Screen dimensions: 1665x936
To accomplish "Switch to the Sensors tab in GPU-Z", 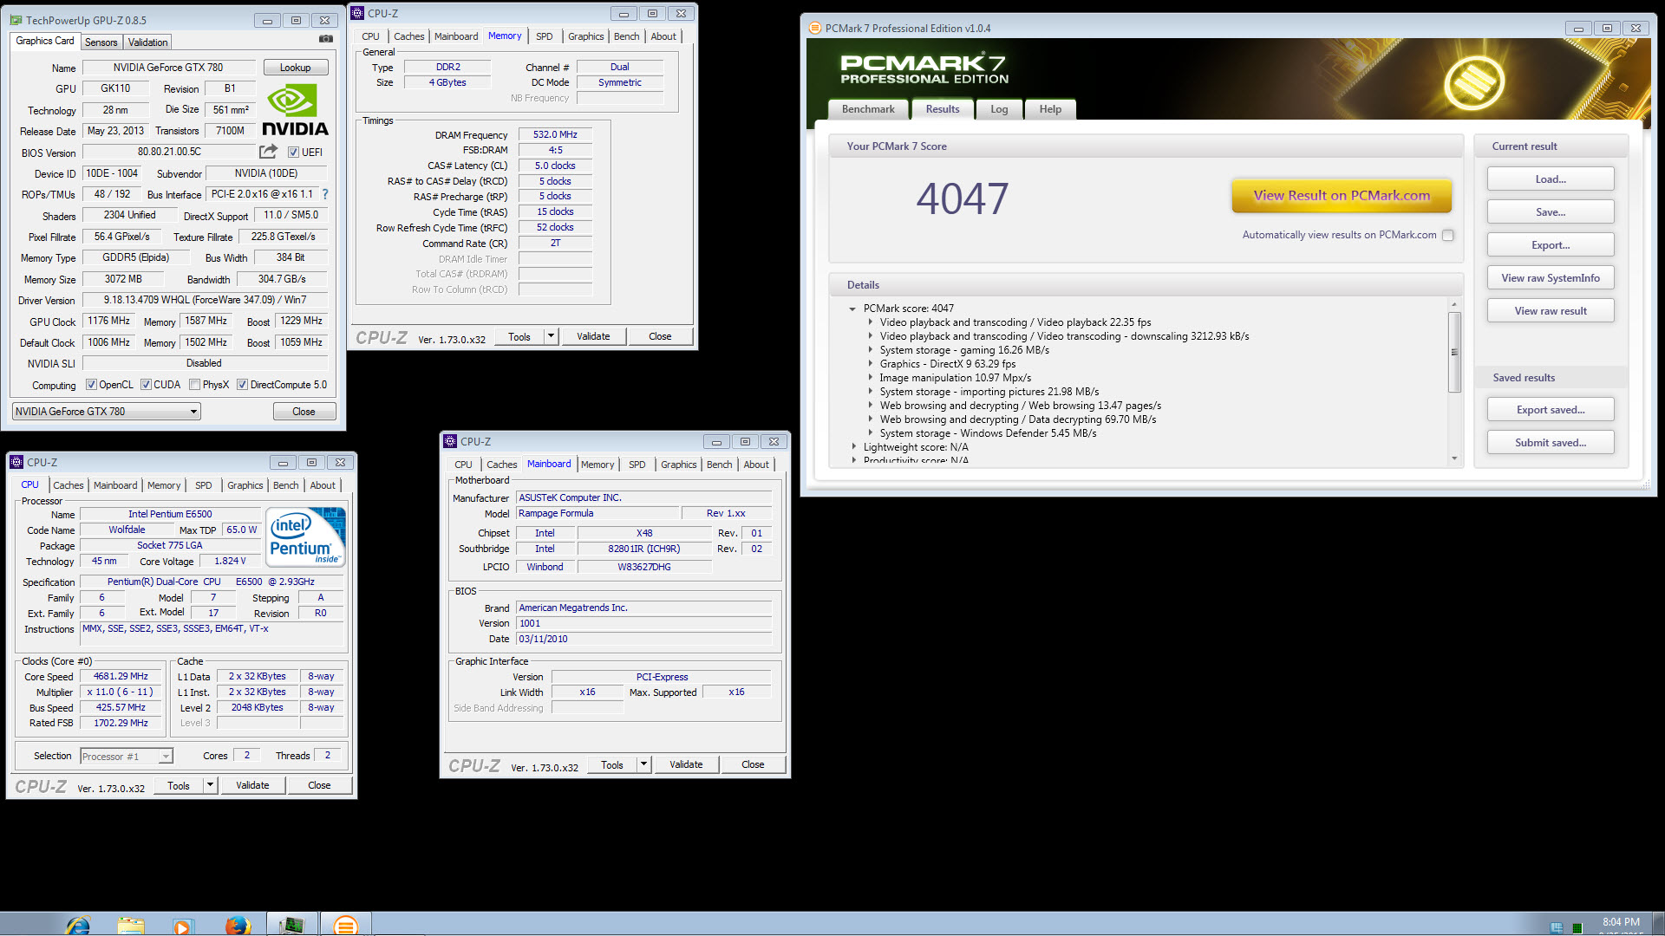I will coord(101,42).
